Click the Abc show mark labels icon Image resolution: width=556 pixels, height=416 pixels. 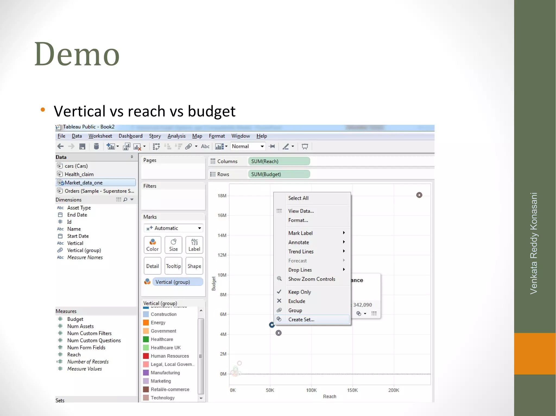[x=205, y=146]
